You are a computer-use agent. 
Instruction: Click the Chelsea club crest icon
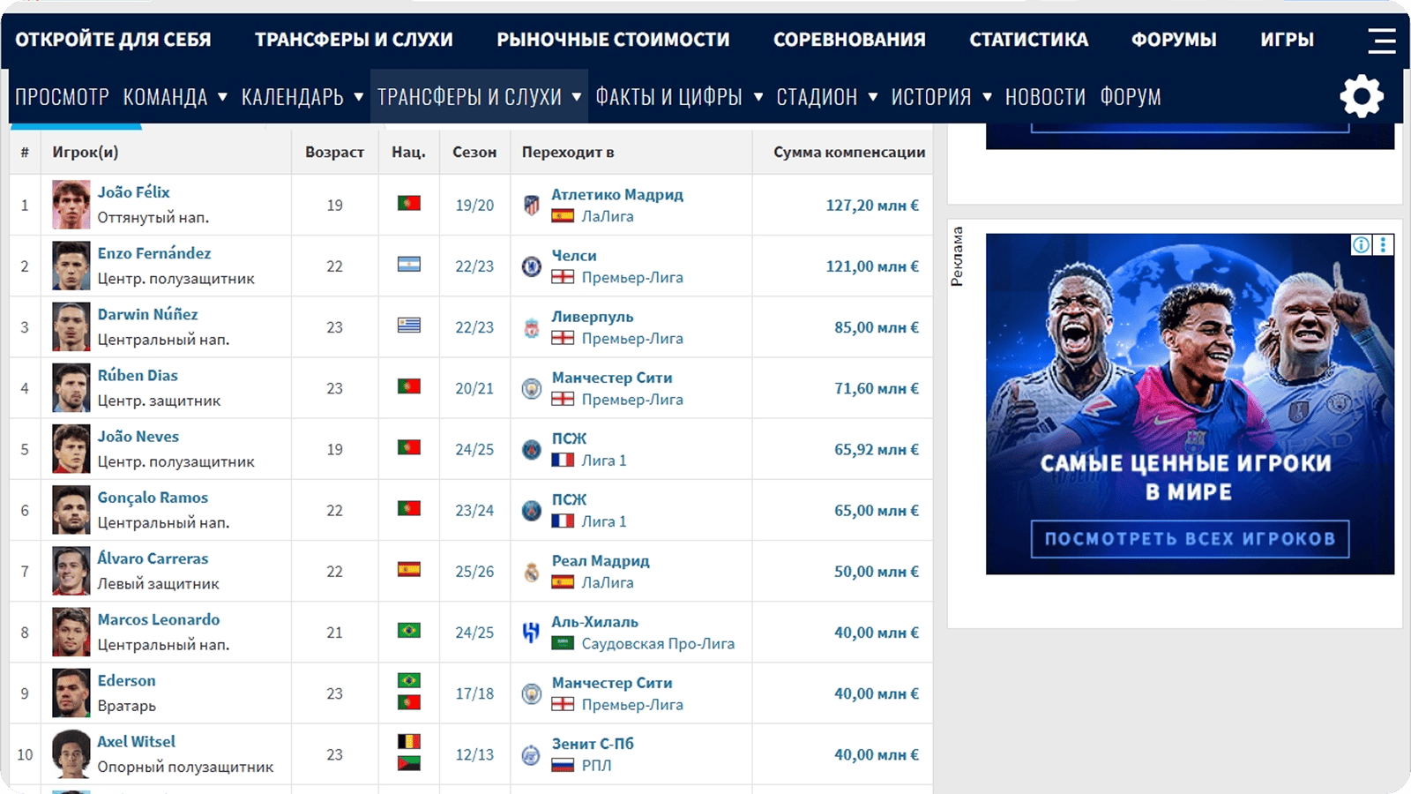click(x=531, y=266)
